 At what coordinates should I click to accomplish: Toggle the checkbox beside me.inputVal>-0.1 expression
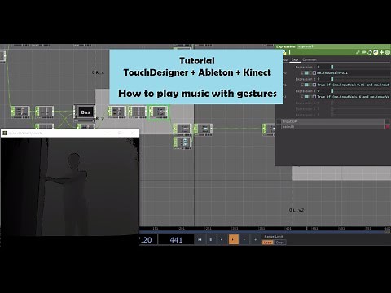point(314,73)
